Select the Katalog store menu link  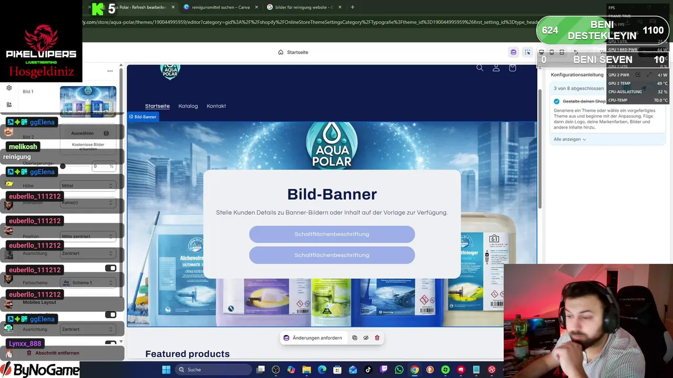coord(188,106)
